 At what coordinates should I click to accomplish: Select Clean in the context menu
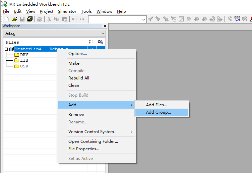click(x=97, y=85)
